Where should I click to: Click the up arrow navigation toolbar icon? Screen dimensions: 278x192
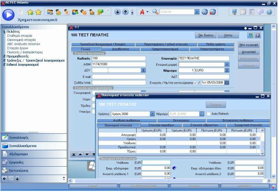125,12
